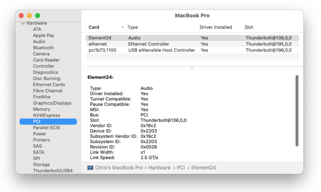Select the pci1b73,1100 card row
This screenshot has height=192, width=321.
(x=192, y=50)
